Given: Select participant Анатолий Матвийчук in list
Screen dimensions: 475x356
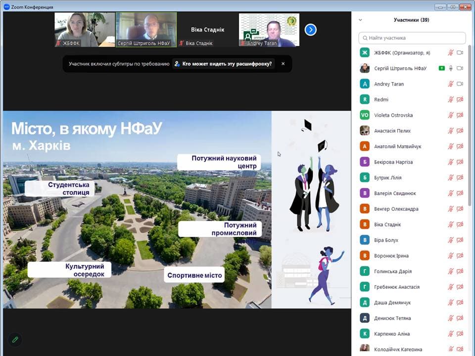Looking at the screenshot, I should pos(412,146).
